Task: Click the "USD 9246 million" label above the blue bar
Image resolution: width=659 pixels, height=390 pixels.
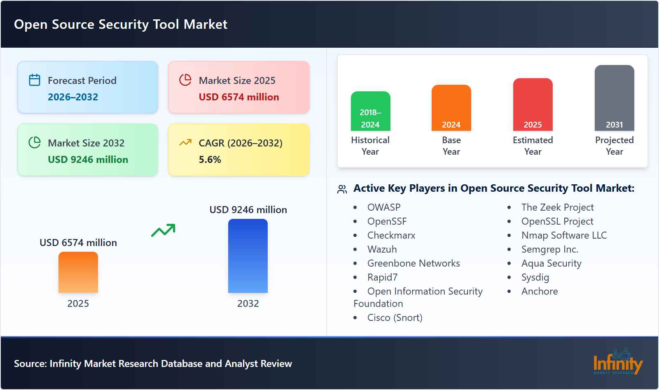Action: point(248,210)
